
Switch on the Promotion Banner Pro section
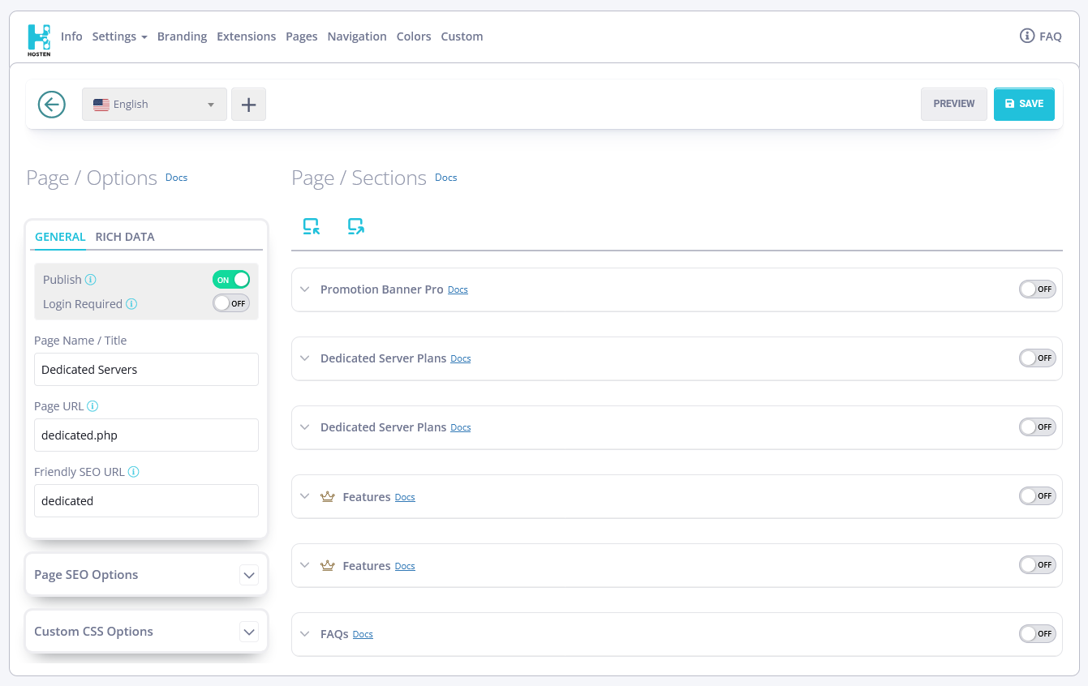[x=1037, y=289]
